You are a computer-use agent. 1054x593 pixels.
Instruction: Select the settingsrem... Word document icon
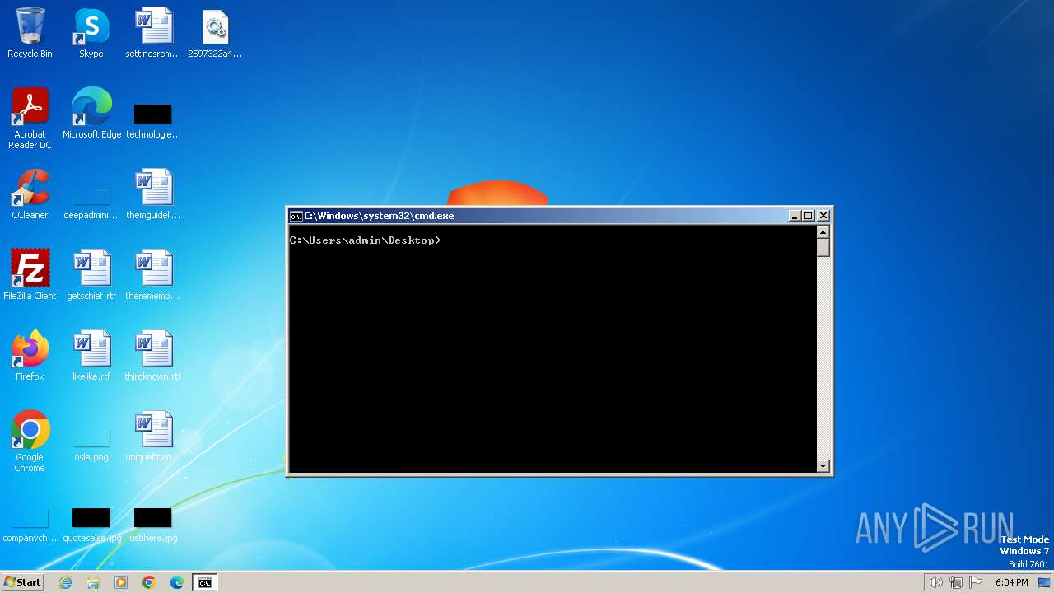(x=153, y=33)
